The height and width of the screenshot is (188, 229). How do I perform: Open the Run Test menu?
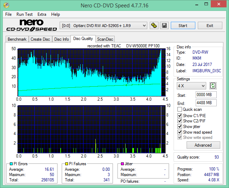(x=25, y=14)
